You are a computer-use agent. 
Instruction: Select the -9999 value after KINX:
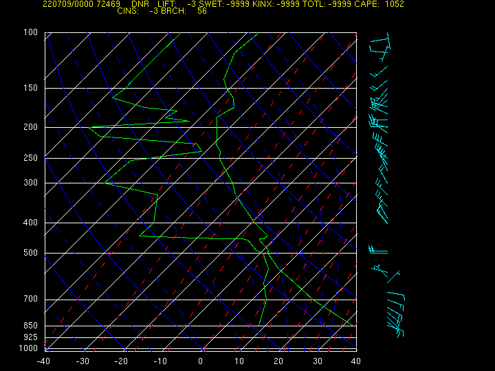point(288,4)
